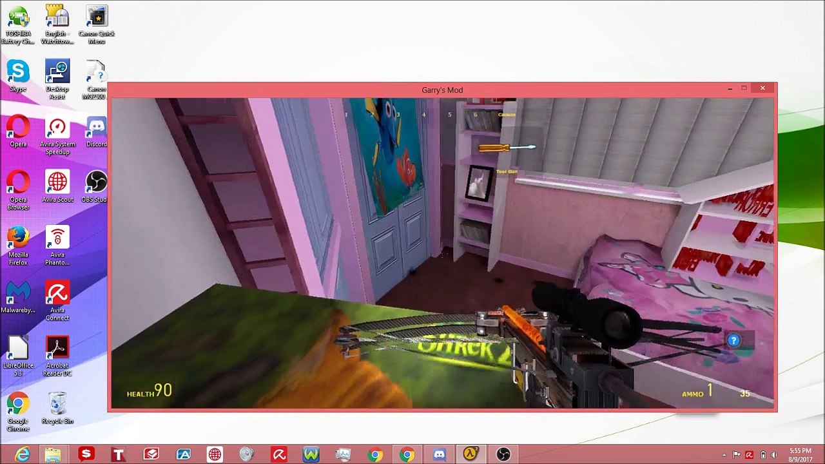Viewport: 825px width, 464px height.
Task: Open the Action Center flag tray icon
Action: pyautogui.click(x=737, y=455)
